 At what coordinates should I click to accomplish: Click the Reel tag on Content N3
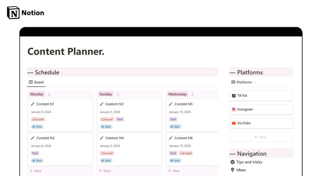[120, 119]
